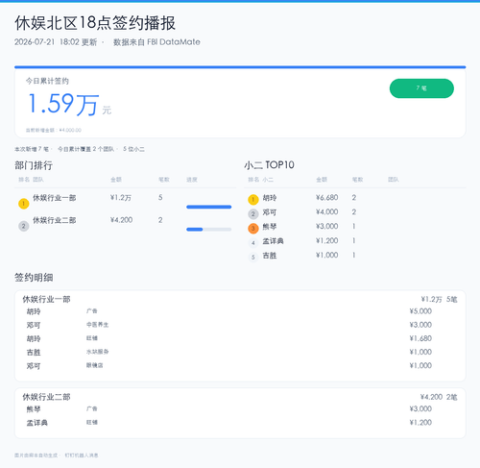The height and width of the screenshot is (468, 480).
Task: Click 胡玲 name in the TOP10 list
Action: 270,198
